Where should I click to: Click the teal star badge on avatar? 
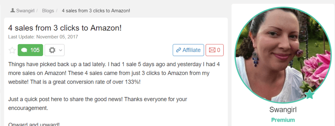pos(309,94)
